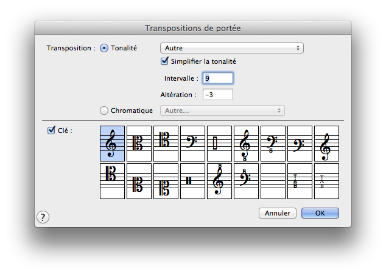The width and height of the screenshot is (386, 275).
Task: Open the Chromatique 'Autre...' dropdown
Action: 222,110
